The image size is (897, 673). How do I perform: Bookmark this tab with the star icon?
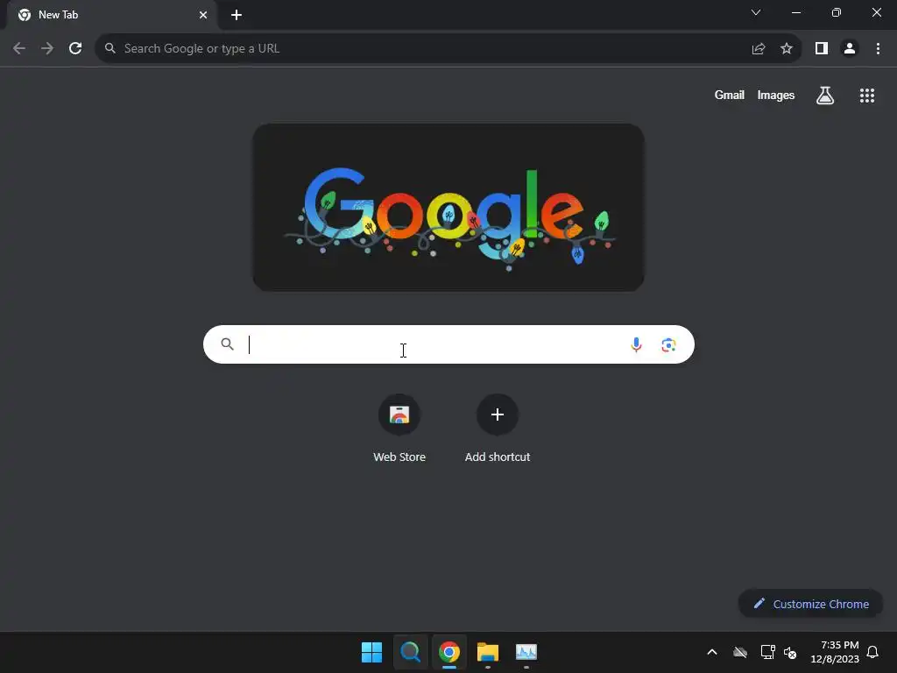pyautogui.click(x=787, y=49)
